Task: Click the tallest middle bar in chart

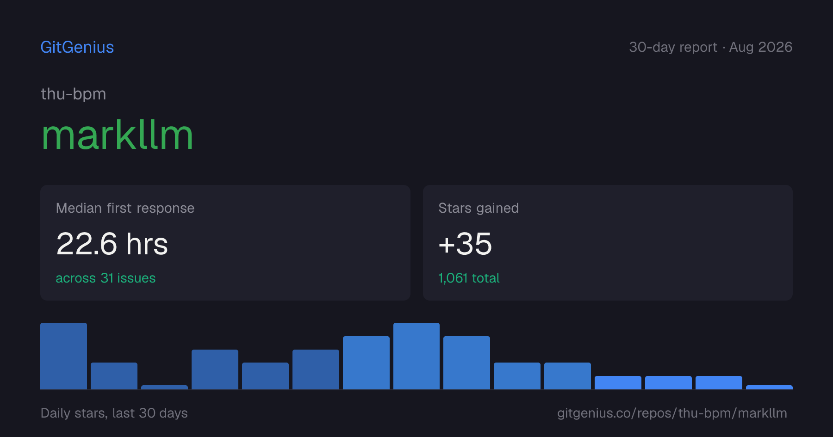Action: pos(416,356)
